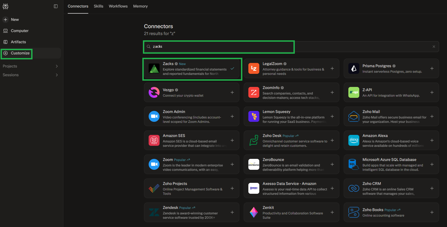
Task: Click the Vezgo crypto wallet logo
Action: [154, 92]
